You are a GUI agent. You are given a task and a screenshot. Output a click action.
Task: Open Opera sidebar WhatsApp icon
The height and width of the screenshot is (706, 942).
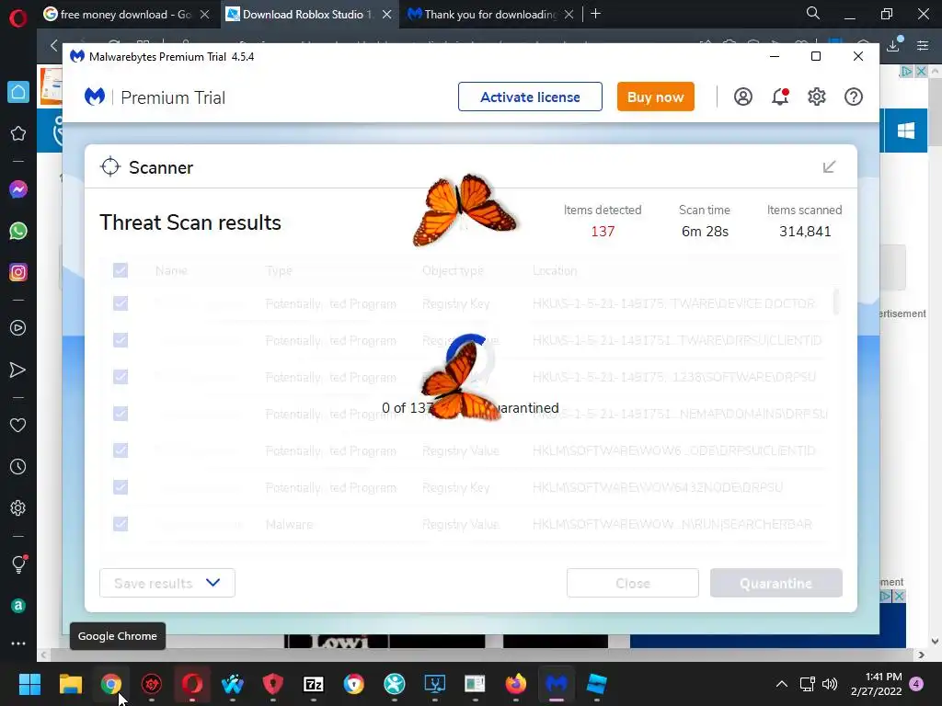pyautogui.click(x=18, y=231)
